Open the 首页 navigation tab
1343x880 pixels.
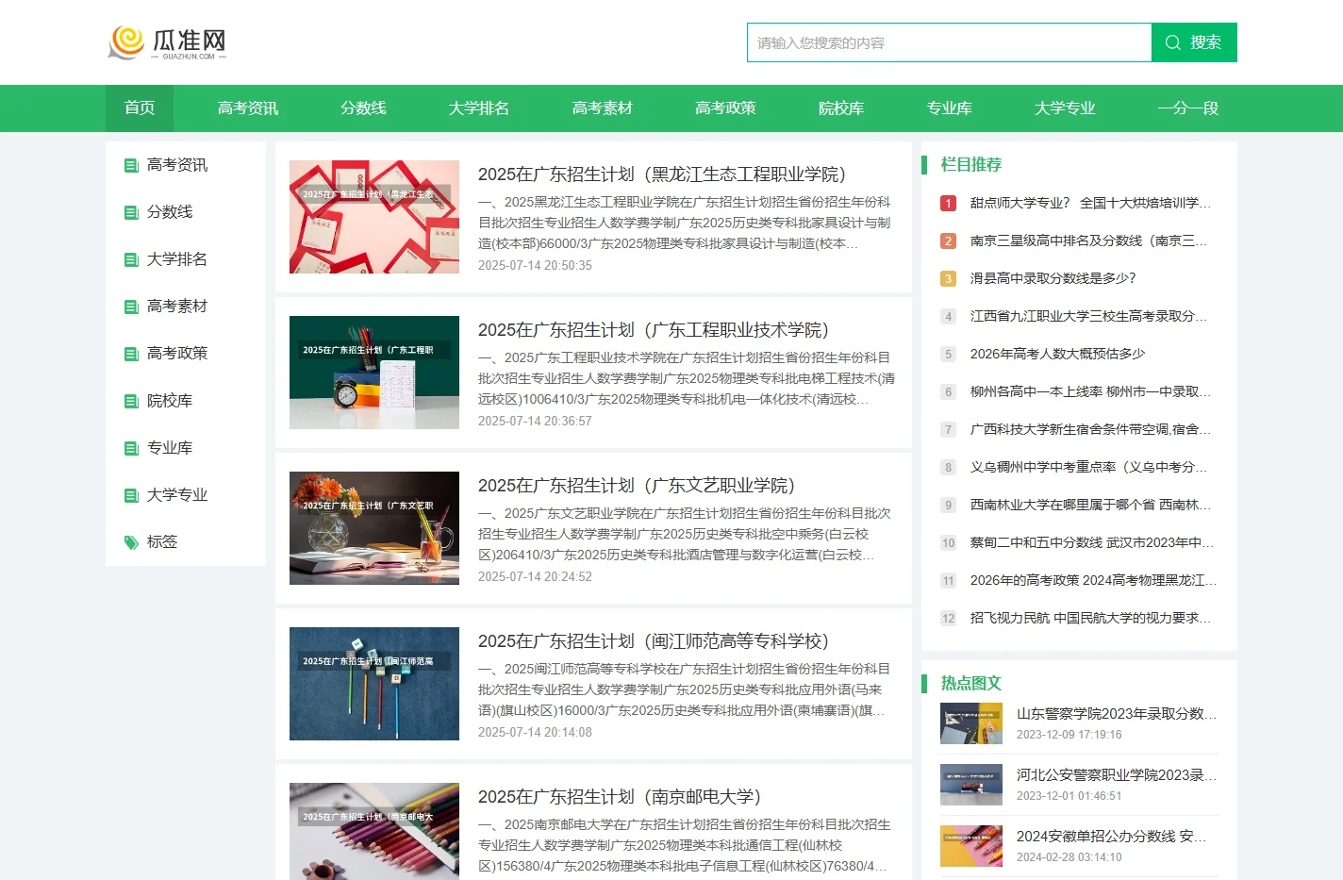point(140,108)
